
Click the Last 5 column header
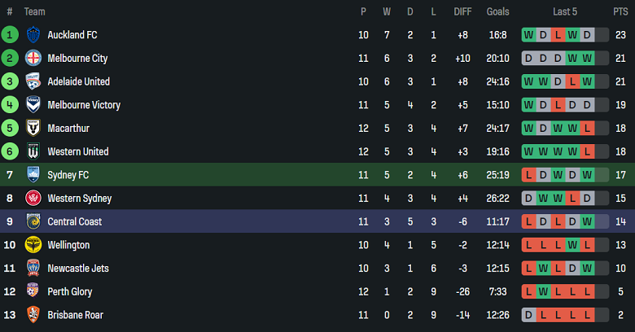(x=565, y=11)
